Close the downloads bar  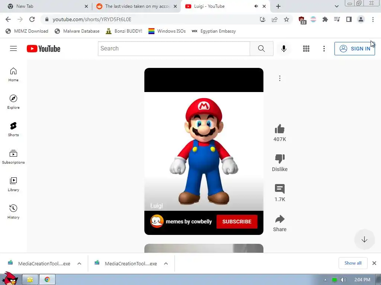pos(374,263)
